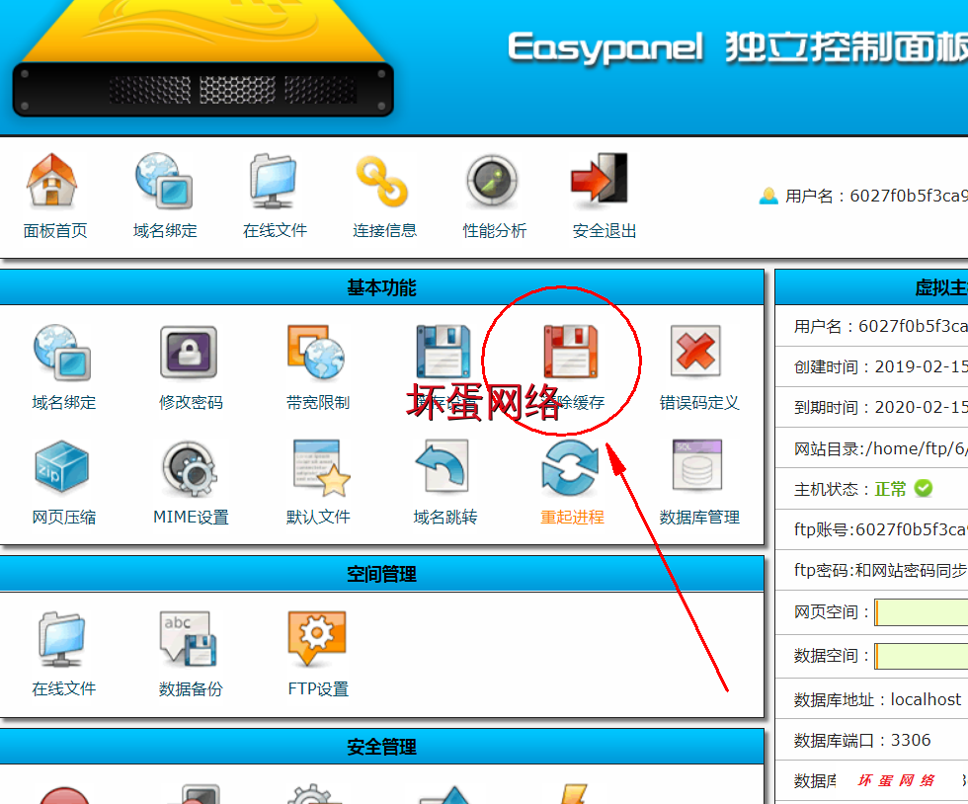968x804 pixels.
Task: Click the 安全退出 exit door icon
Action: point(600,179)
